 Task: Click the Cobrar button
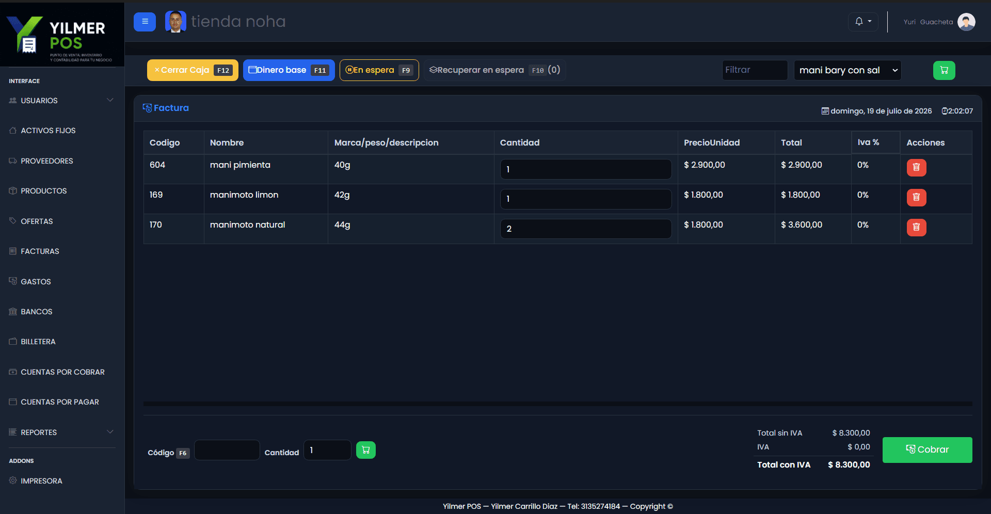[927, 450]
